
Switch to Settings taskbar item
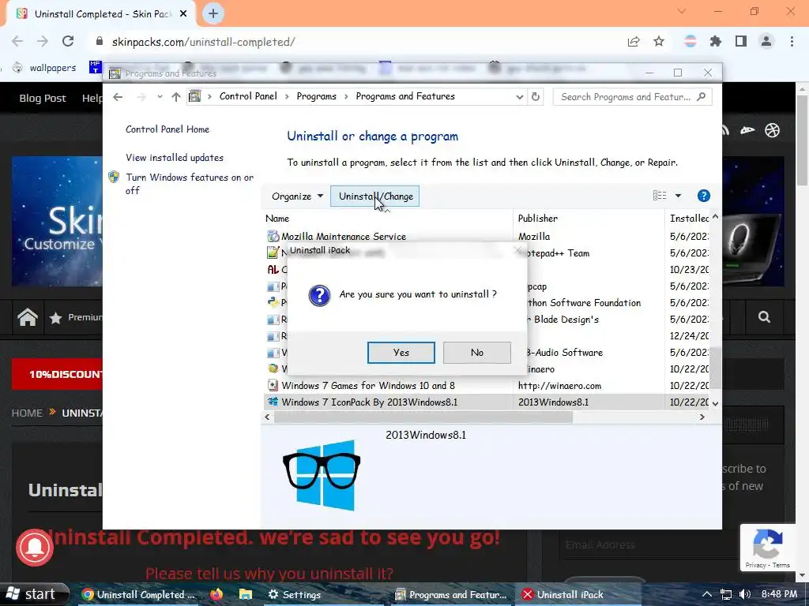[295, 595]
